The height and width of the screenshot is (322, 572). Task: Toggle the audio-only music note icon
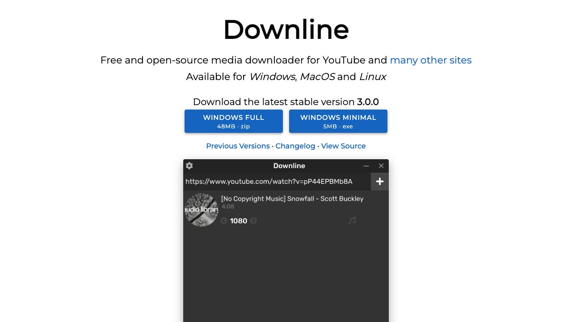click(352, 220)
